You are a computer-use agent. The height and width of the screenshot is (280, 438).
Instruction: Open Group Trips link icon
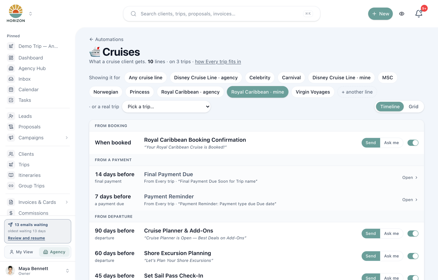[x=11, y=186]
